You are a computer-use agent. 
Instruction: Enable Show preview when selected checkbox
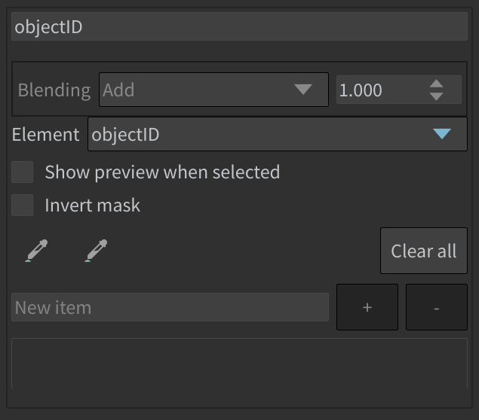[23, 172]
